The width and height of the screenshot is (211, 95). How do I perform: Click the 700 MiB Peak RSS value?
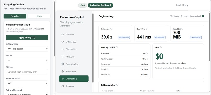coord(177,35)
